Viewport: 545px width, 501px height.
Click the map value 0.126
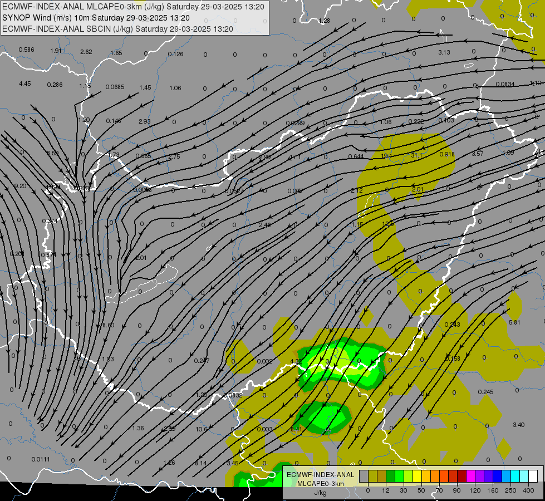coord(175,54)
